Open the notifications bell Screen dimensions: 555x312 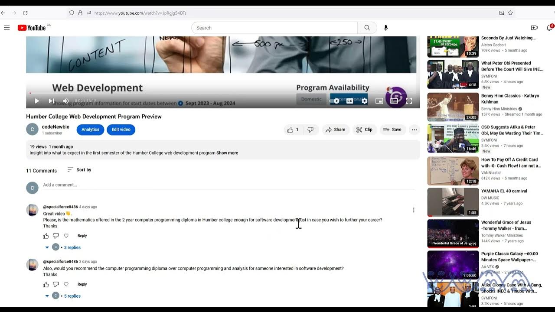point(549,28)
